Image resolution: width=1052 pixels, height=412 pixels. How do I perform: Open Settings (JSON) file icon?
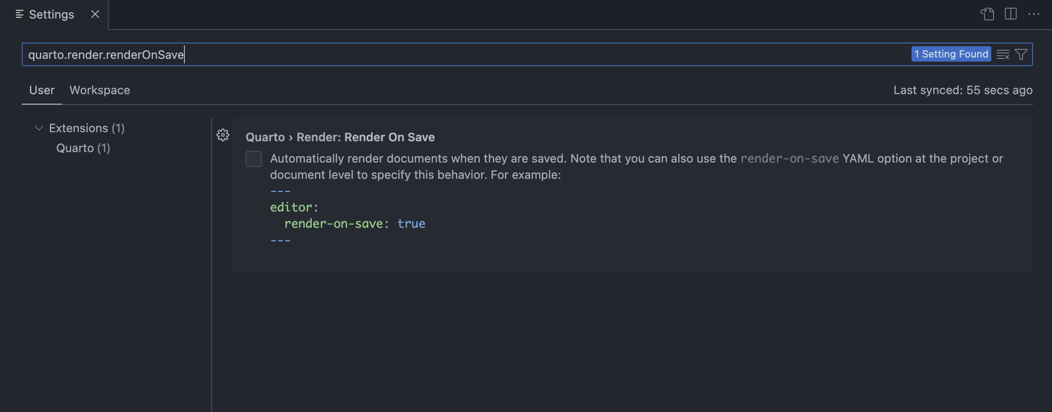pyautogui.click(x=987, y=14)
